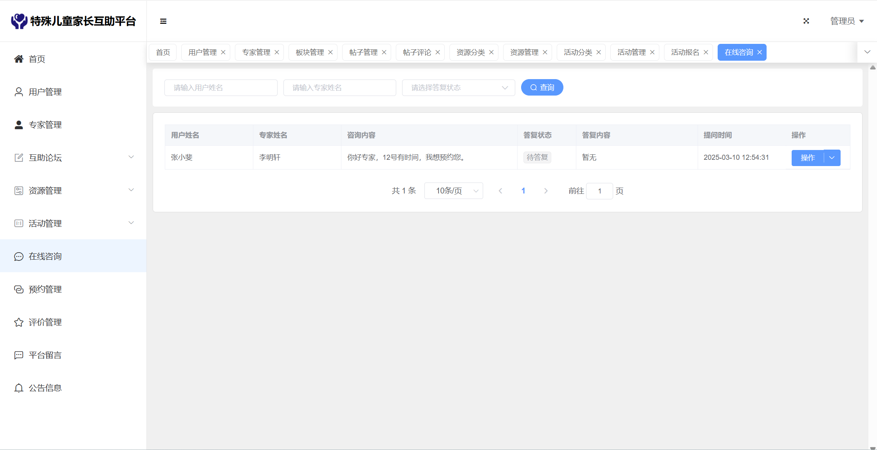Open 公告信息 bell item in sidebar
Image resolution: width=877 pixels, height=450 pixels.
pos(45,388)
